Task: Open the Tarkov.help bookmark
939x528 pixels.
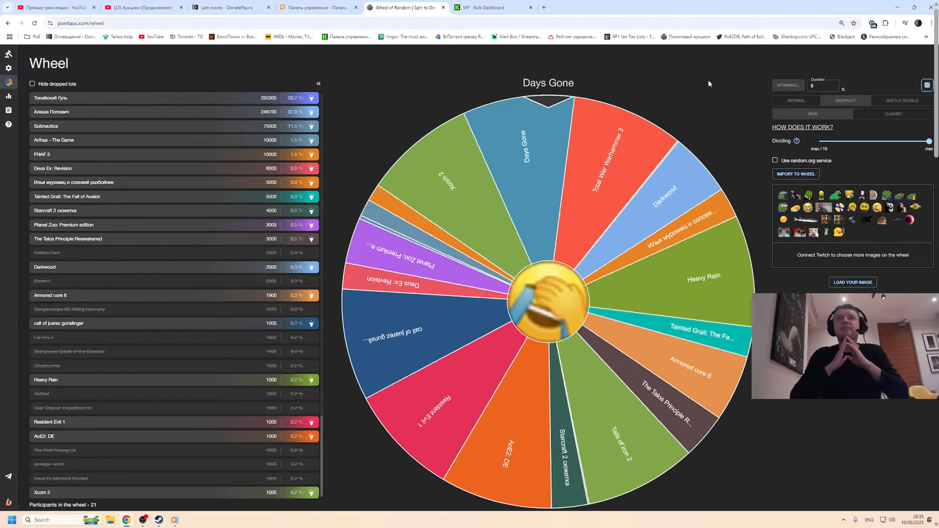Action: point(117,37)
